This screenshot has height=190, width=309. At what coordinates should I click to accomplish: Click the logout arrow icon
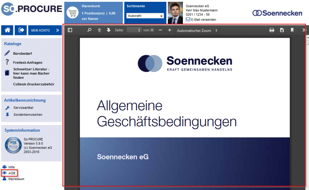point(21,30)
